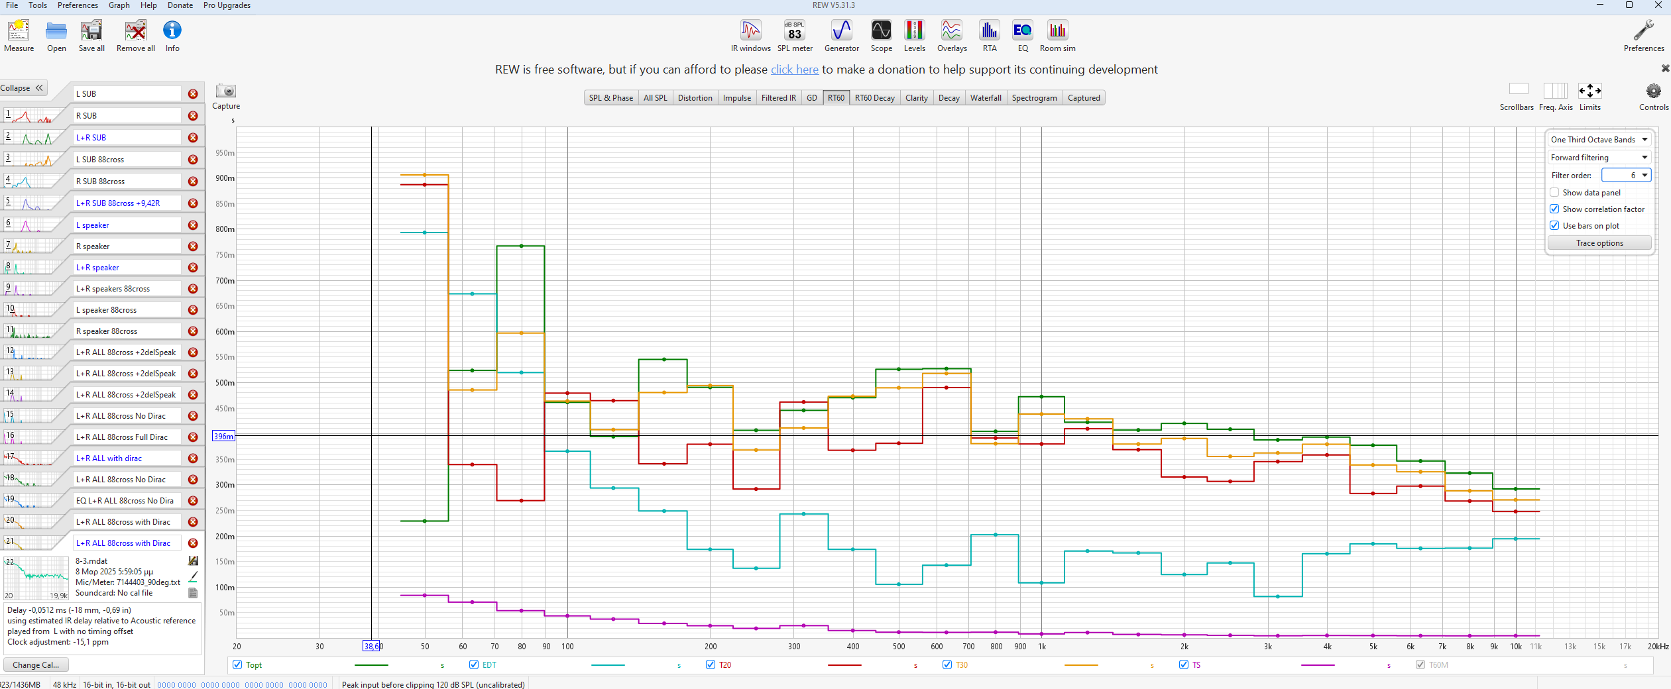Viewport: 1671px width, 689px height.
Task: Enable the Show data panel checkbox
Action: pos(1554,193)
